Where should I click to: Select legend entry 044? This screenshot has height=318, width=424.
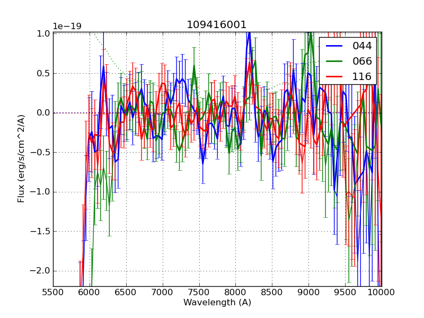[x=362, y=46]
